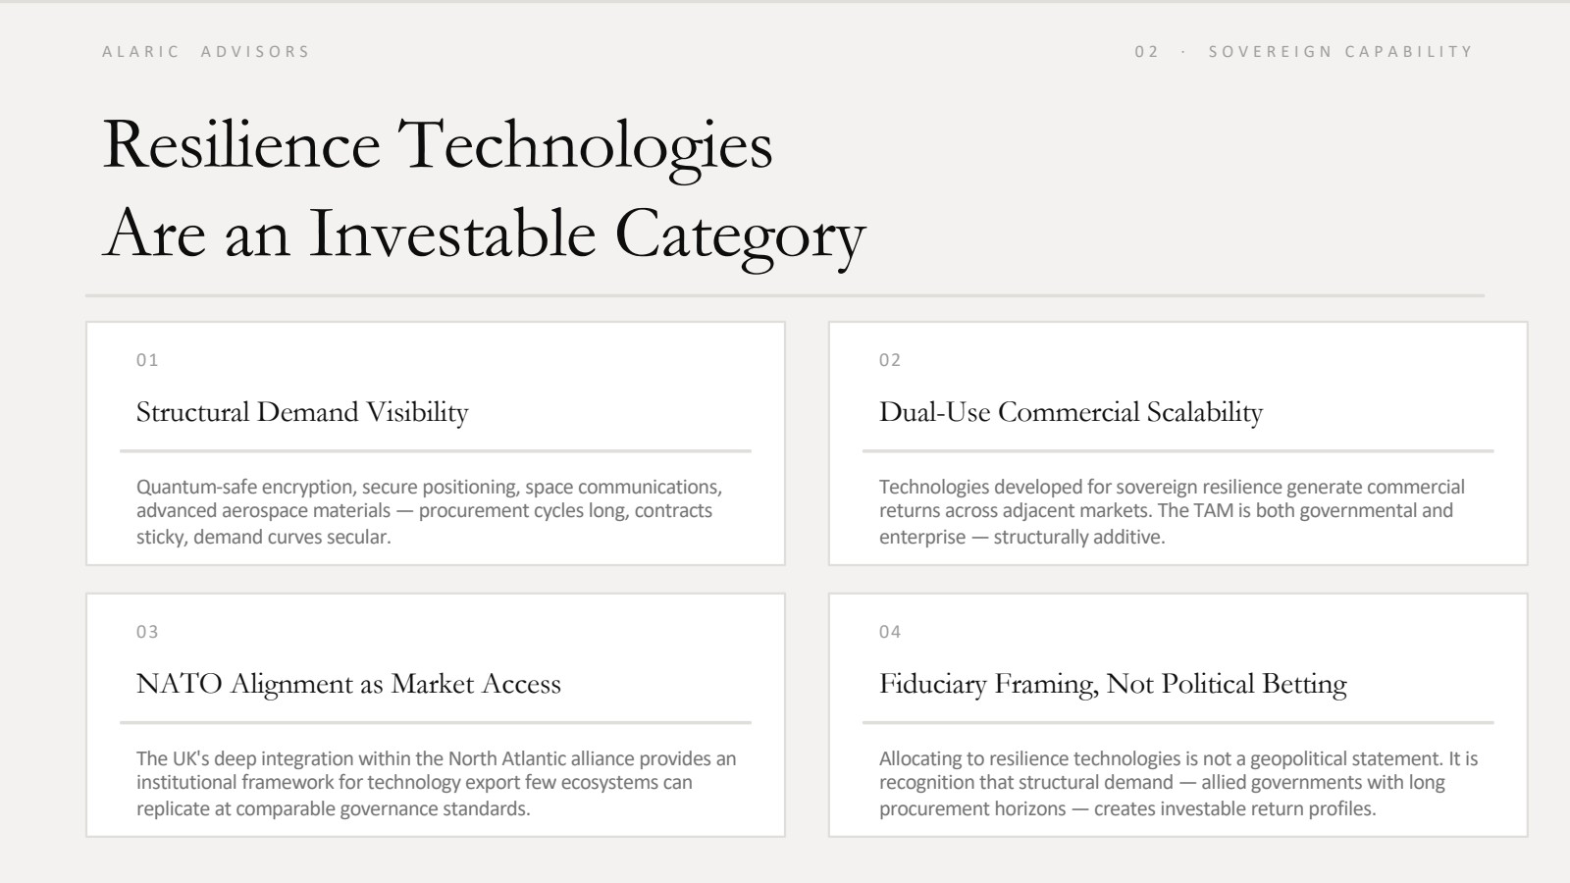This screenshot has height=883, width=1570.
Task: Click the Fiduciary Framing, Not Political Betting heading
Action: (x=1113, y=684)
